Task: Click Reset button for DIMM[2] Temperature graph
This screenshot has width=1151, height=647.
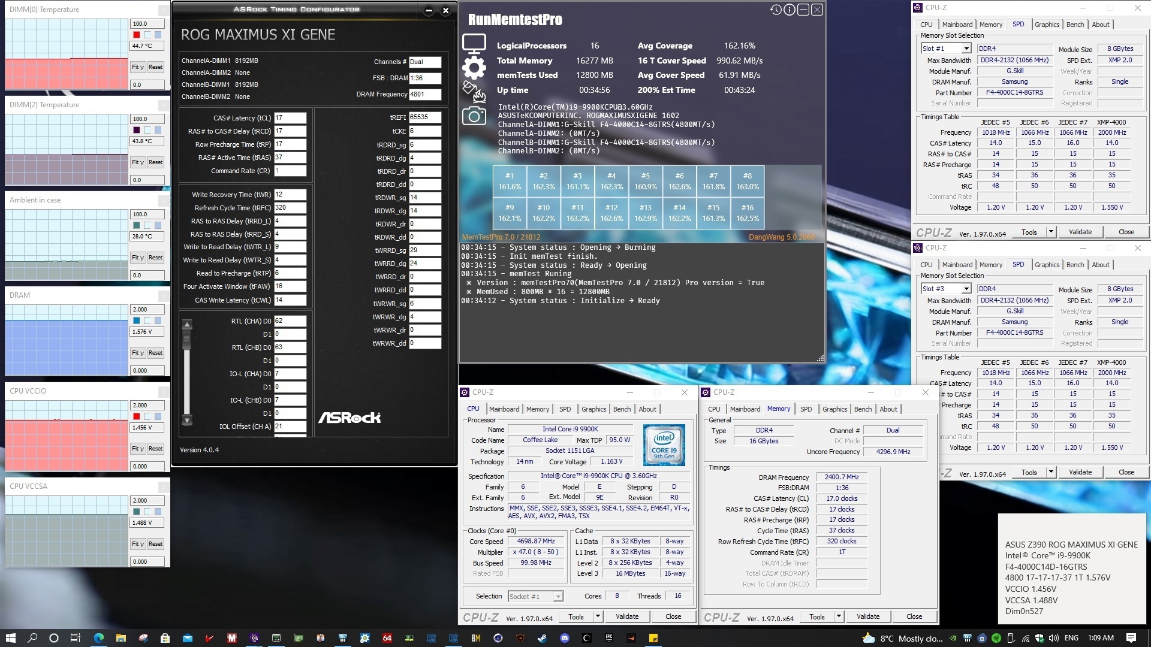Action: click(x=155, y=162)
